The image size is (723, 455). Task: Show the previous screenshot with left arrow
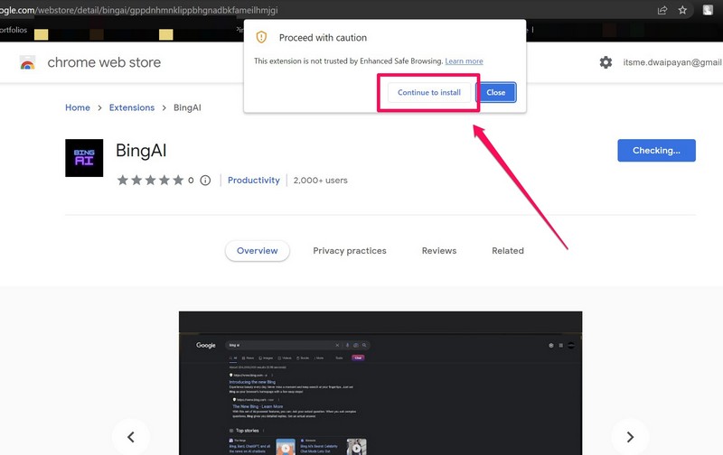pos(131,437)
